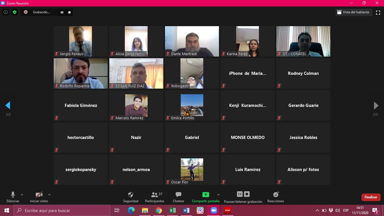Viewport: 384px width, 216px height.
Task: Click Gerardo Guarie participant tile
Action: point(303,105)
